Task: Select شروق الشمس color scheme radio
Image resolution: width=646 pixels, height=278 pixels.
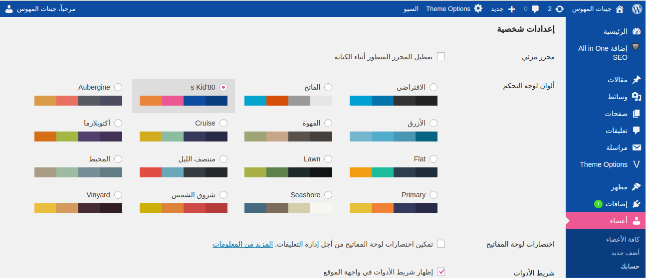Action: (223, 195)
